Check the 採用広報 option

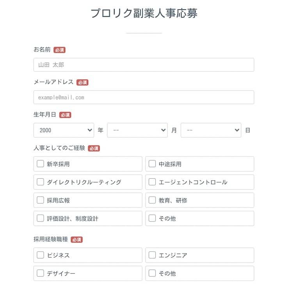pyautogui.click(x=40, y=200)
